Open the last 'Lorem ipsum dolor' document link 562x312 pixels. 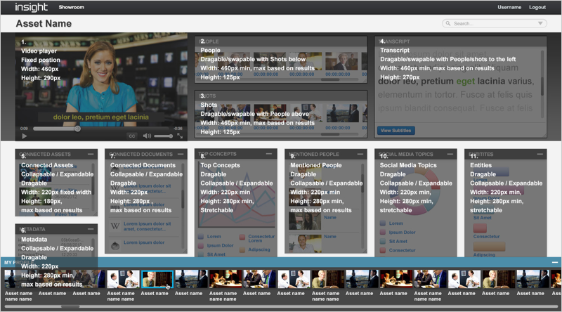coord(144,242)
